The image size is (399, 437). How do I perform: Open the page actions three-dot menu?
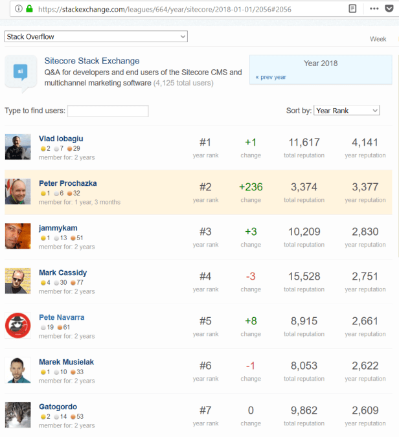(x=374, y=9)
